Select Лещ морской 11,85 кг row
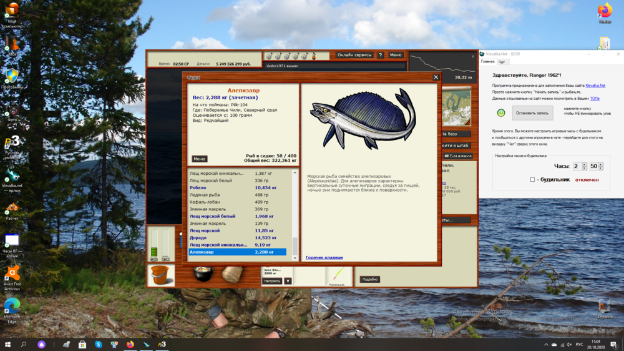This screenshot has height=351, width=624. [x=237, y=230]
